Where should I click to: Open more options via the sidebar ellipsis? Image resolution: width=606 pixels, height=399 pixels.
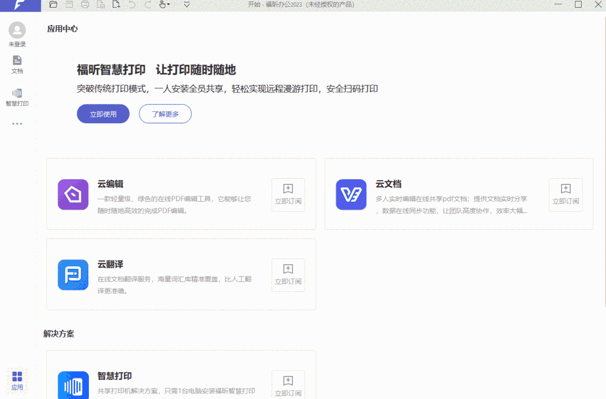[x=17, y=124]
